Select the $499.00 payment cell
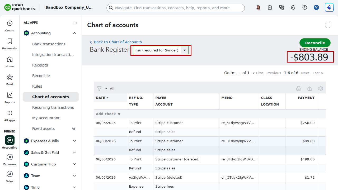Viewport: 338px width, 190px height. click(x=301, y=159)
